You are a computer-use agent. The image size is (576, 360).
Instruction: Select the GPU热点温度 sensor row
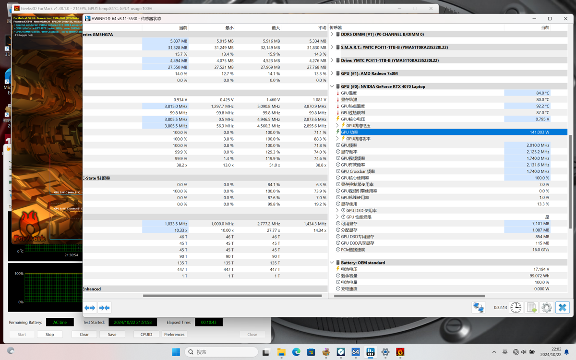(448, 106)
